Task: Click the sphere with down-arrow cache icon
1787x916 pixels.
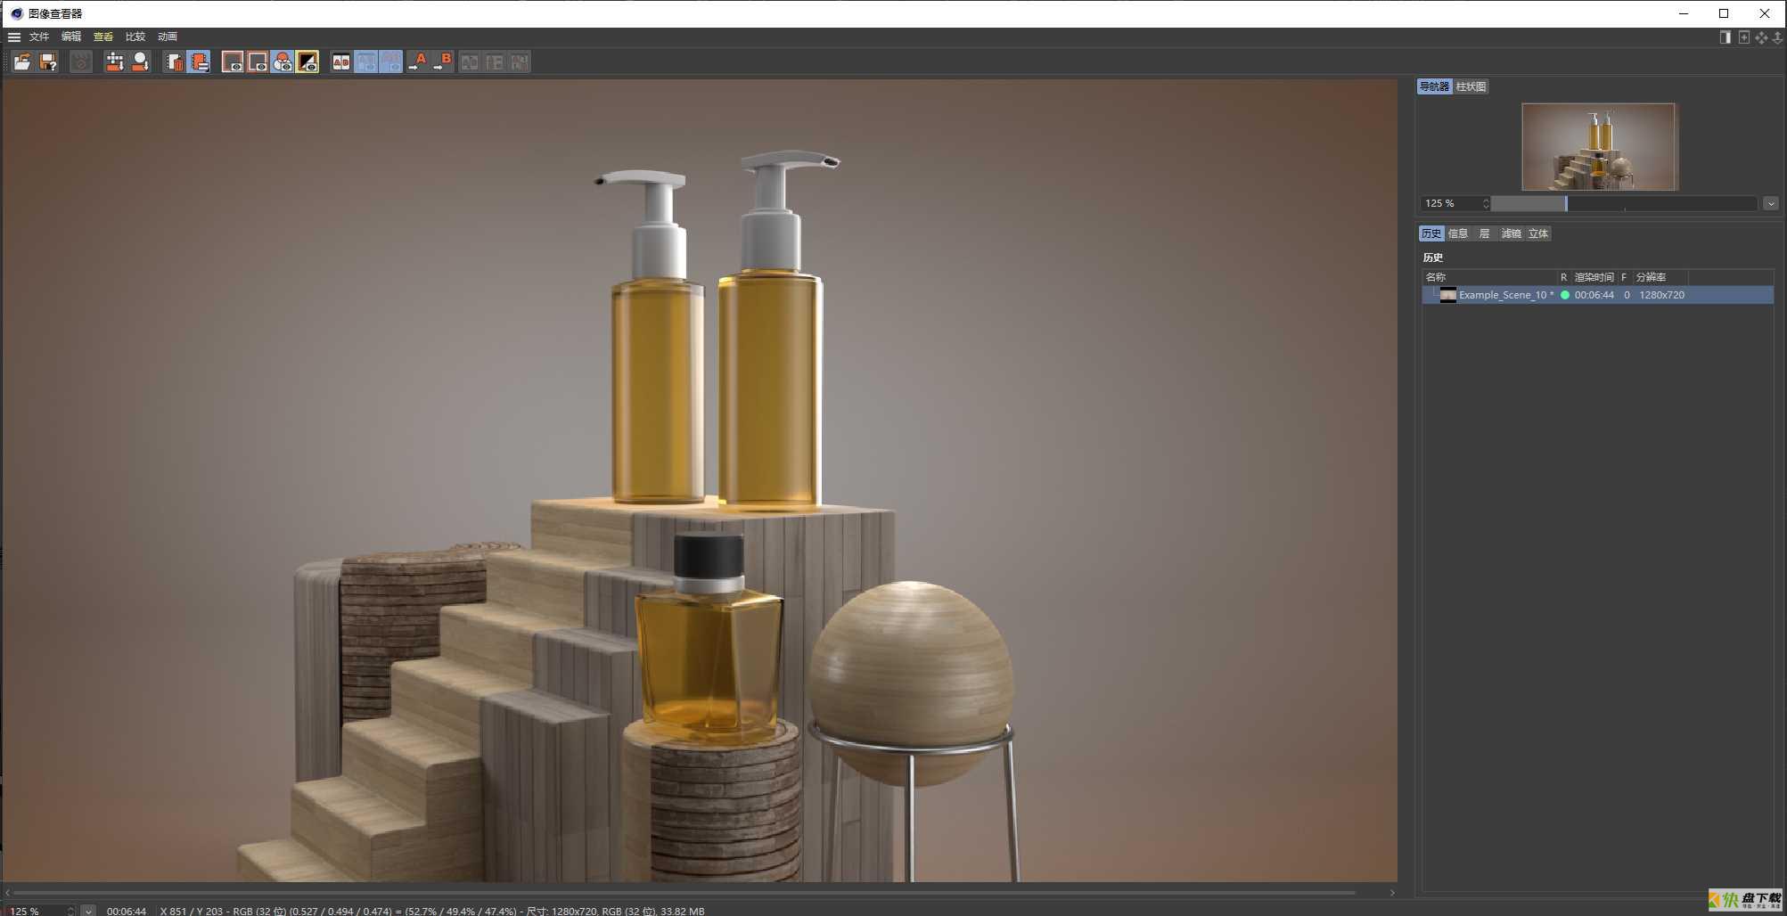Action: [x=140, y=61]
